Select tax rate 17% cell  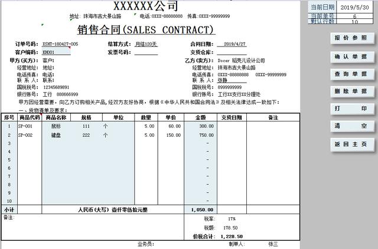[232, 219]
